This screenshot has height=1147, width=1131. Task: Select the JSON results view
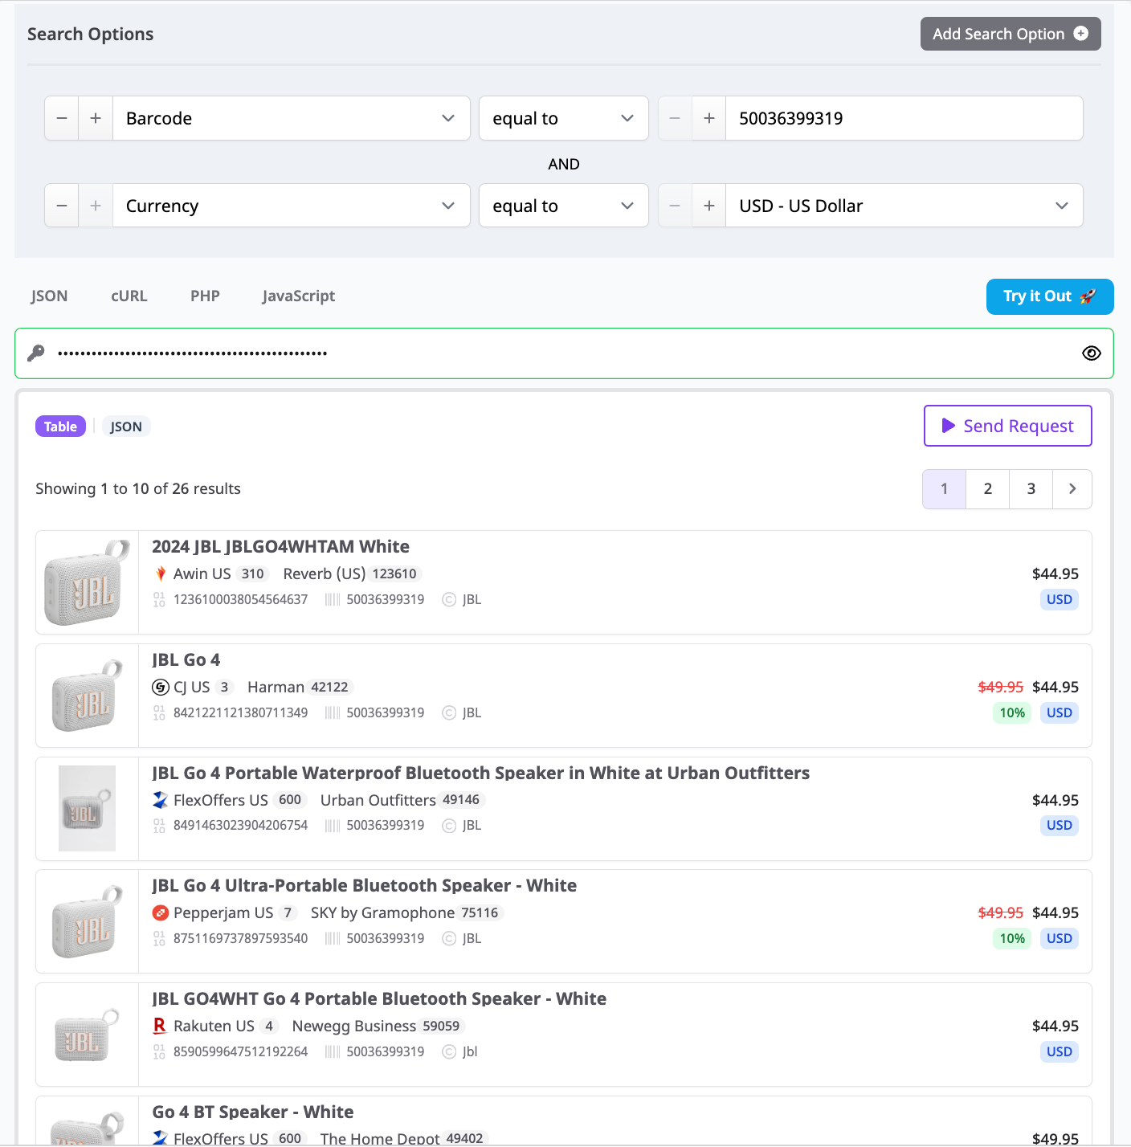[x=126, y=427]
